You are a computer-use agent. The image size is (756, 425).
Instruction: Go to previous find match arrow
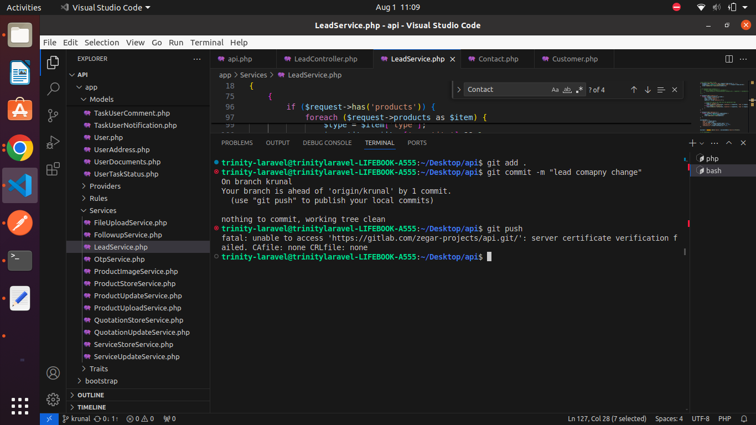click(634, 90)
